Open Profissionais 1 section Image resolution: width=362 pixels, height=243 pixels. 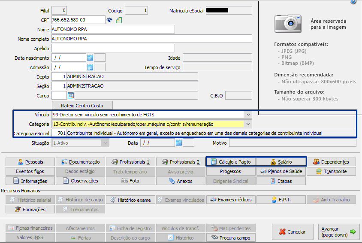(x=130, y=162)
